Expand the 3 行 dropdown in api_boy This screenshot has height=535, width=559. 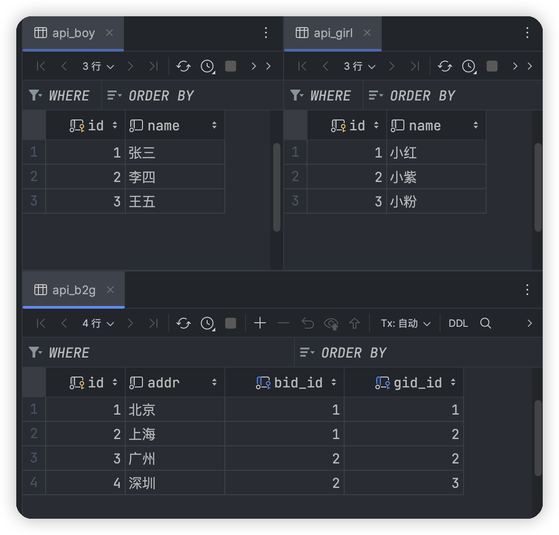click(98, 67)
